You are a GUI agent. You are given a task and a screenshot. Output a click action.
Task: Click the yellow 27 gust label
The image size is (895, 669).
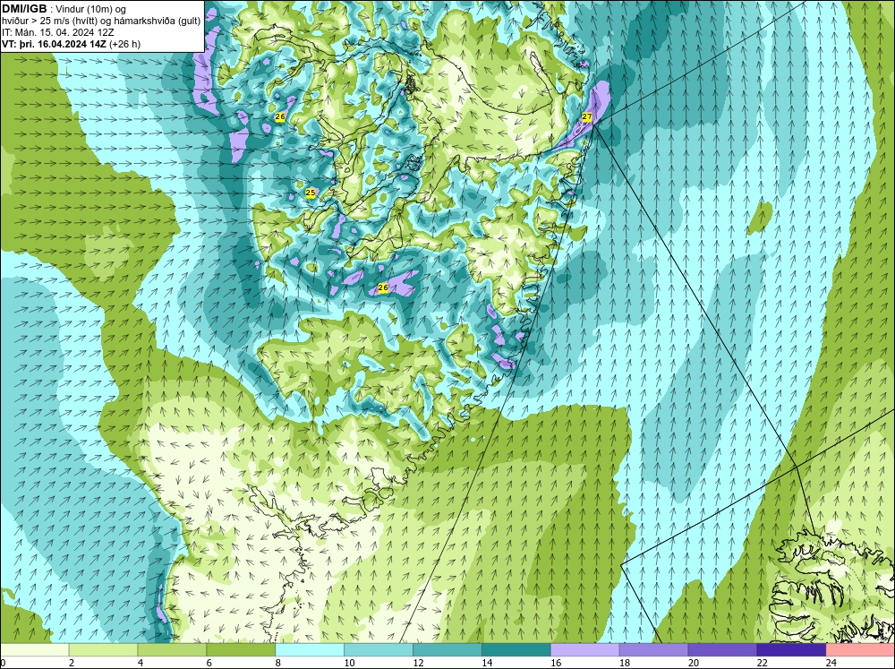[587, 116]
